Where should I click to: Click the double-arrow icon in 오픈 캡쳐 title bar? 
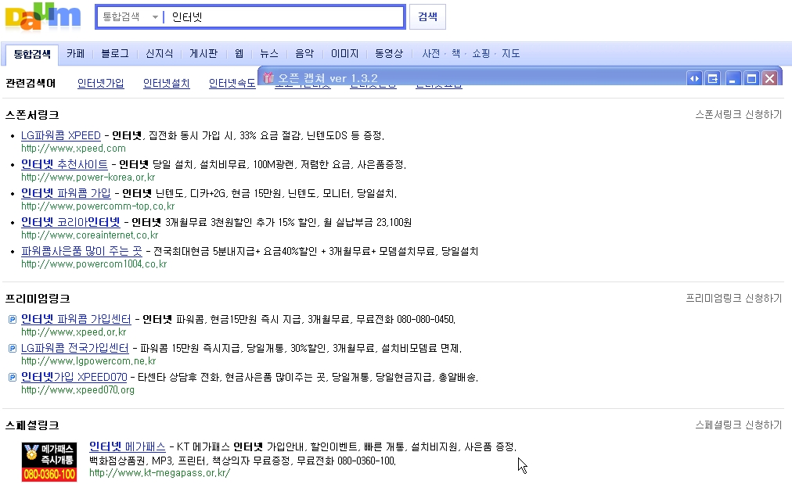pos(694,78)
